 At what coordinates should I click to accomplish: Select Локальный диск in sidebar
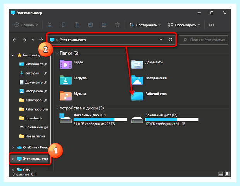pyautogui.click(x=33, y=127)
